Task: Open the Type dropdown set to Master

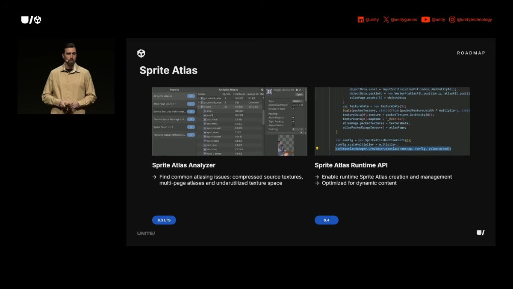Action: pyautogui.click(x=298, y=101)
